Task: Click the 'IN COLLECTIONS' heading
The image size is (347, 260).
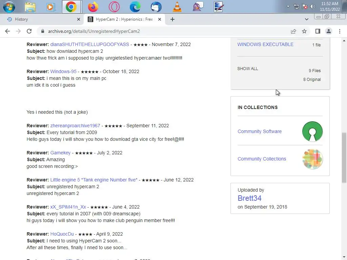Action: [258, 107]
